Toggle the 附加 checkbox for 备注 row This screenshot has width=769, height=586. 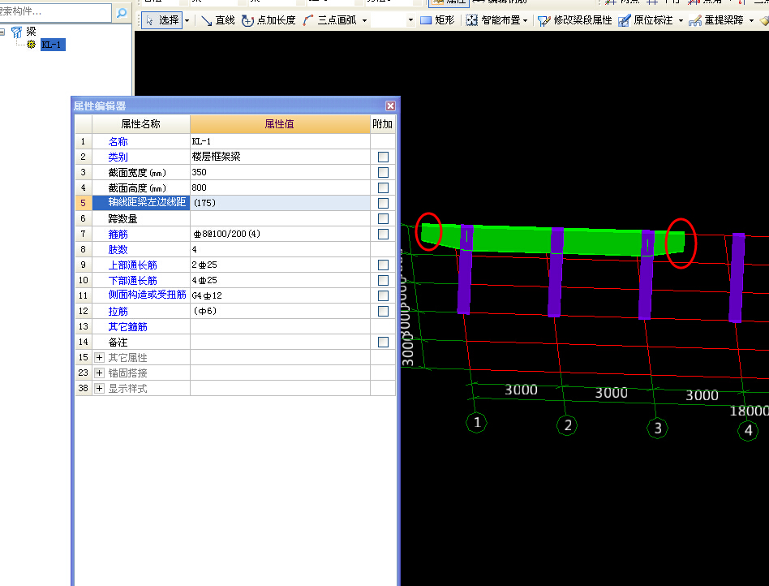383,342
